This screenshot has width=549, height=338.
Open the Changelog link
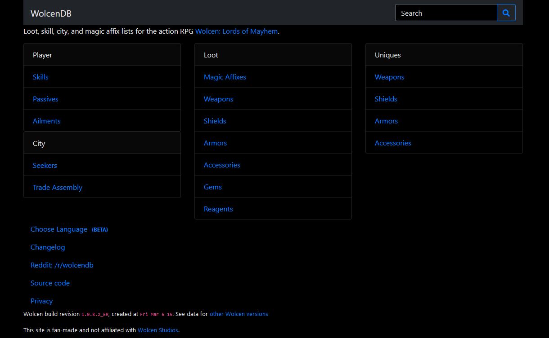point(48,247)
